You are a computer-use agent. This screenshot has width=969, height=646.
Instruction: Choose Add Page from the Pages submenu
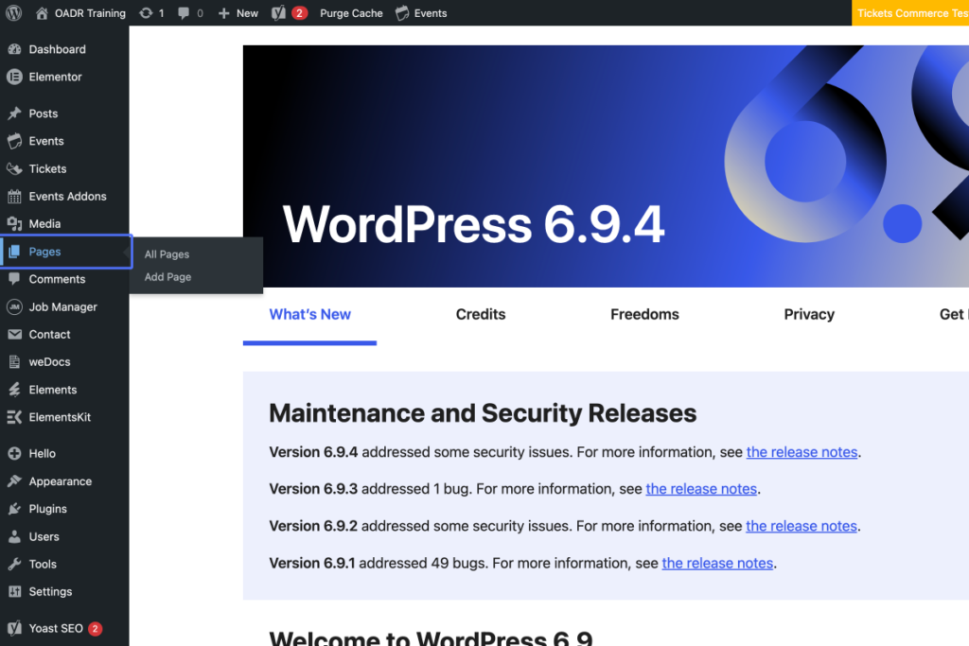(168, 277)
